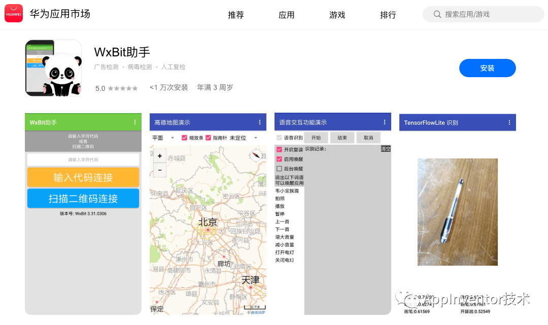Click the 华为应用市场 title text
The image size is (548, 325).
(60, 14)
